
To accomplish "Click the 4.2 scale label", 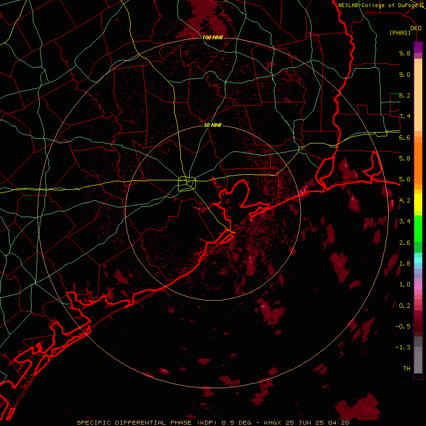I will point(405,201).
